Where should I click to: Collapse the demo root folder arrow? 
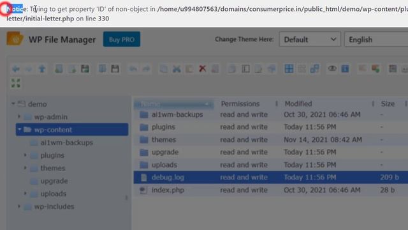13,103
